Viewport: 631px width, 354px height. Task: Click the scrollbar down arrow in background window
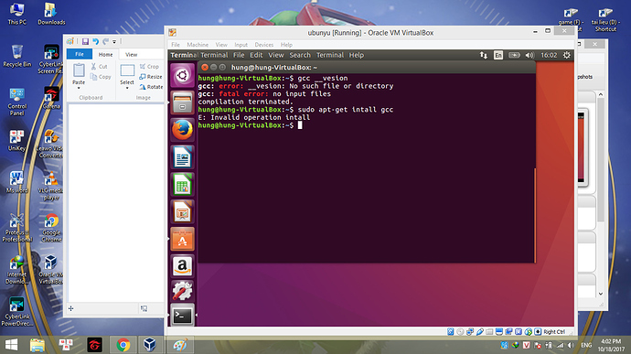[x=601, y=294]
